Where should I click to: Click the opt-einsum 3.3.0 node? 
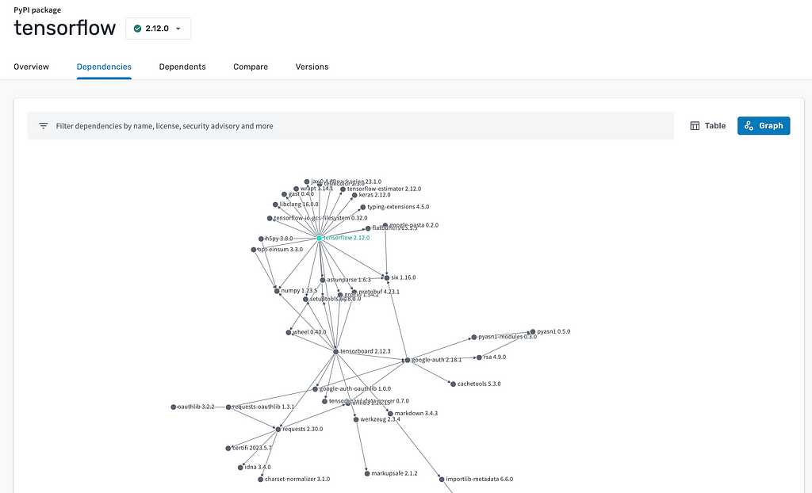(253, 250)
